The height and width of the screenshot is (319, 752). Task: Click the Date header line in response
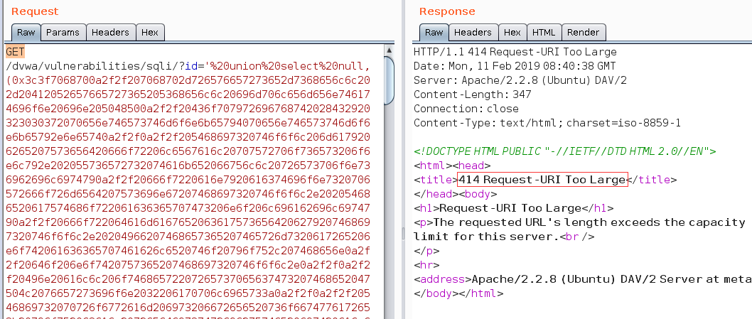(515, 66)
